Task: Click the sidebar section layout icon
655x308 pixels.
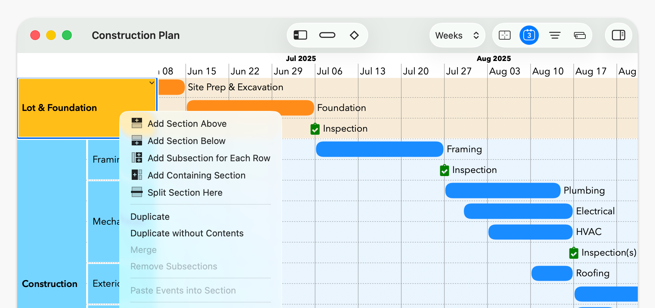Action: pyautogui.click(x=300, y=35)
